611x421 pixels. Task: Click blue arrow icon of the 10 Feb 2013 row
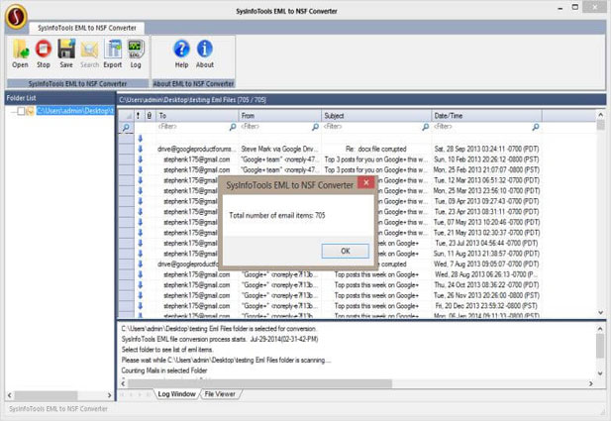point(141,159)
